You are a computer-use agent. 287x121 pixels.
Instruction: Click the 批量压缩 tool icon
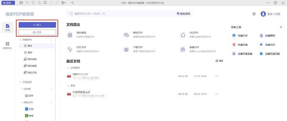[234, 45]
